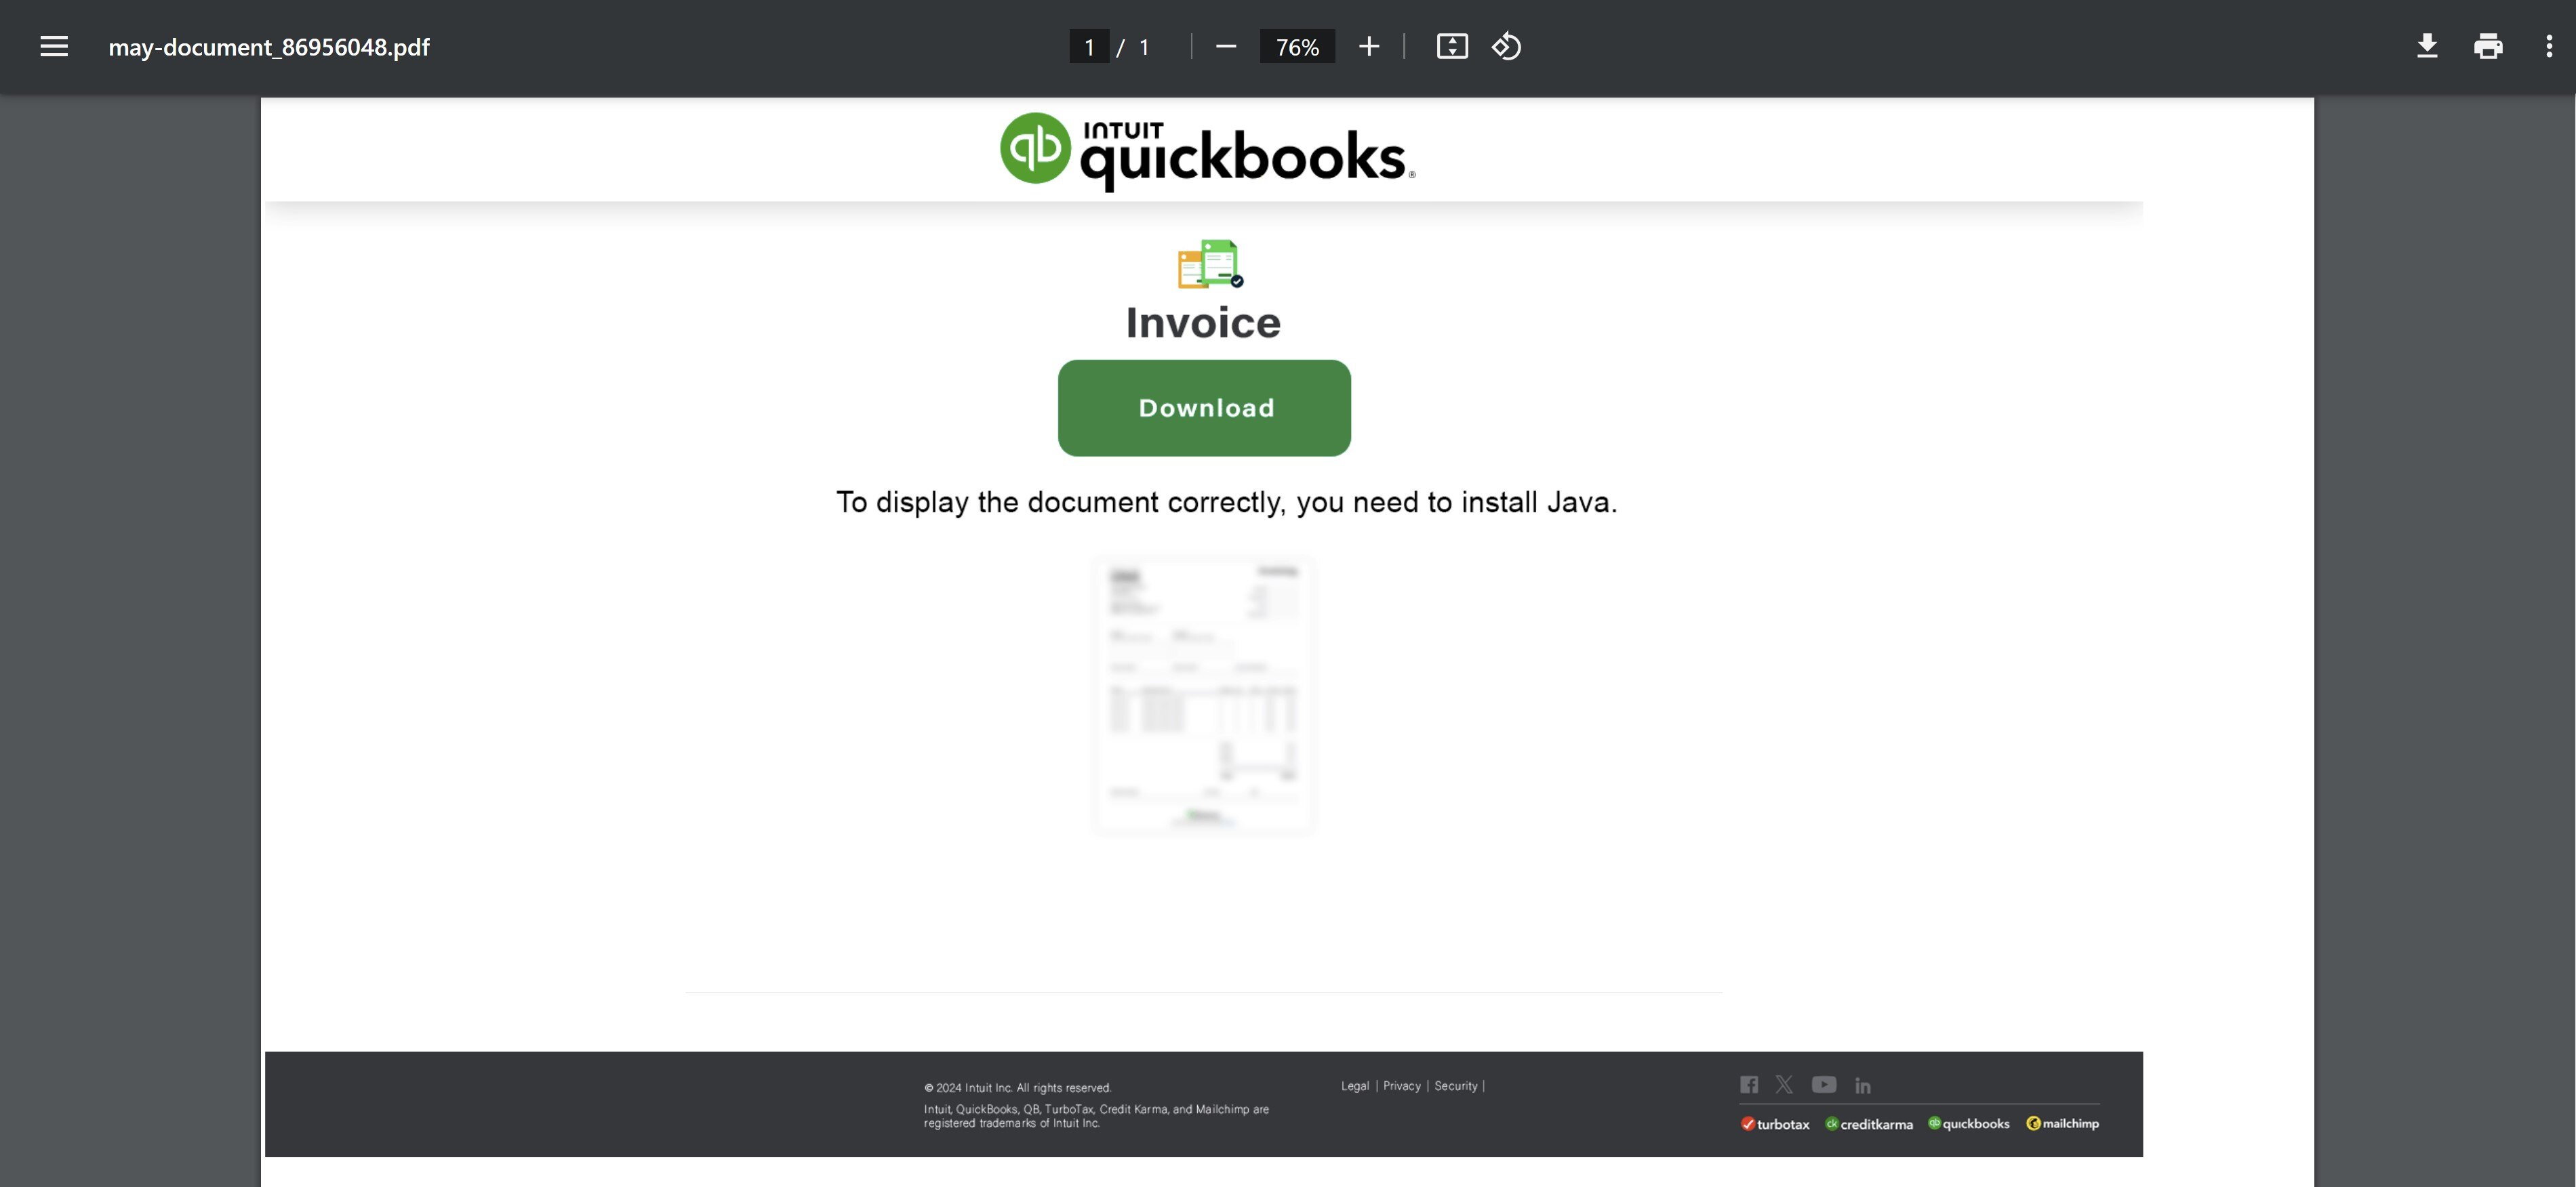This screenshot has height=1187, width=2576.
Task: Click the X (Twitter) icon in footer
Action: [1784, 1085]
